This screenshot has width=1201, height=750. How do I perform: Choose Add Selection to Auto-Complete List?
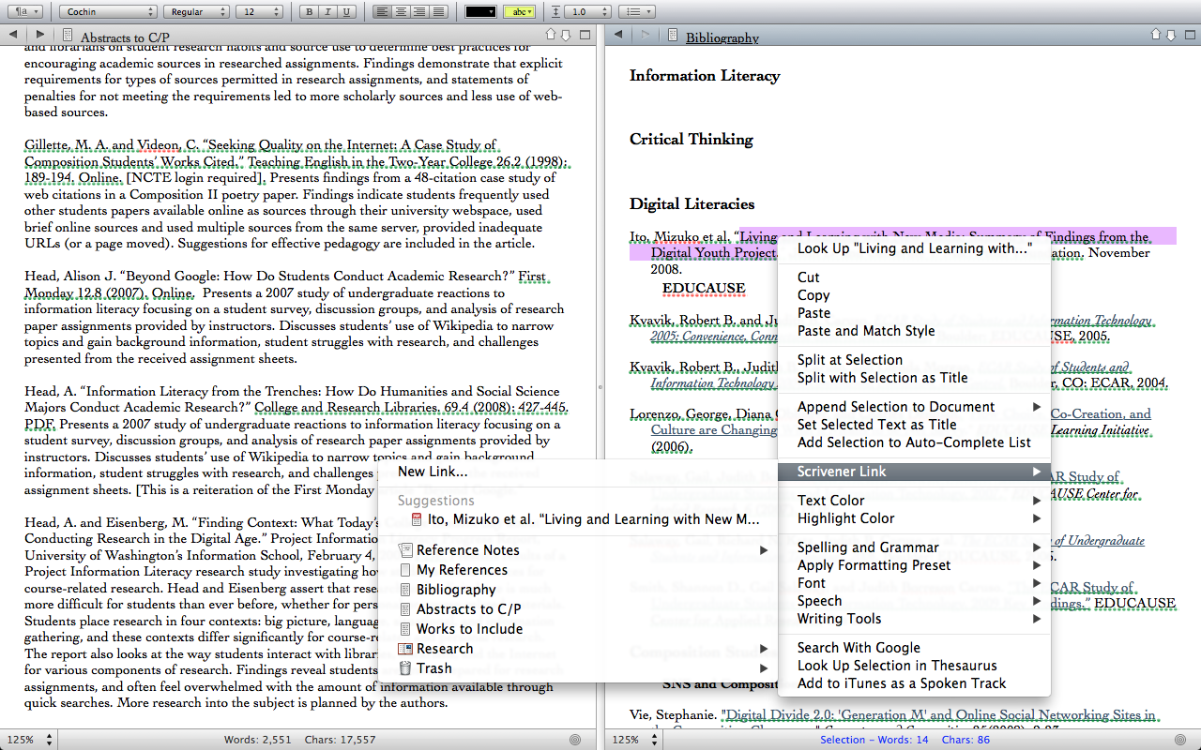point(915,442)
